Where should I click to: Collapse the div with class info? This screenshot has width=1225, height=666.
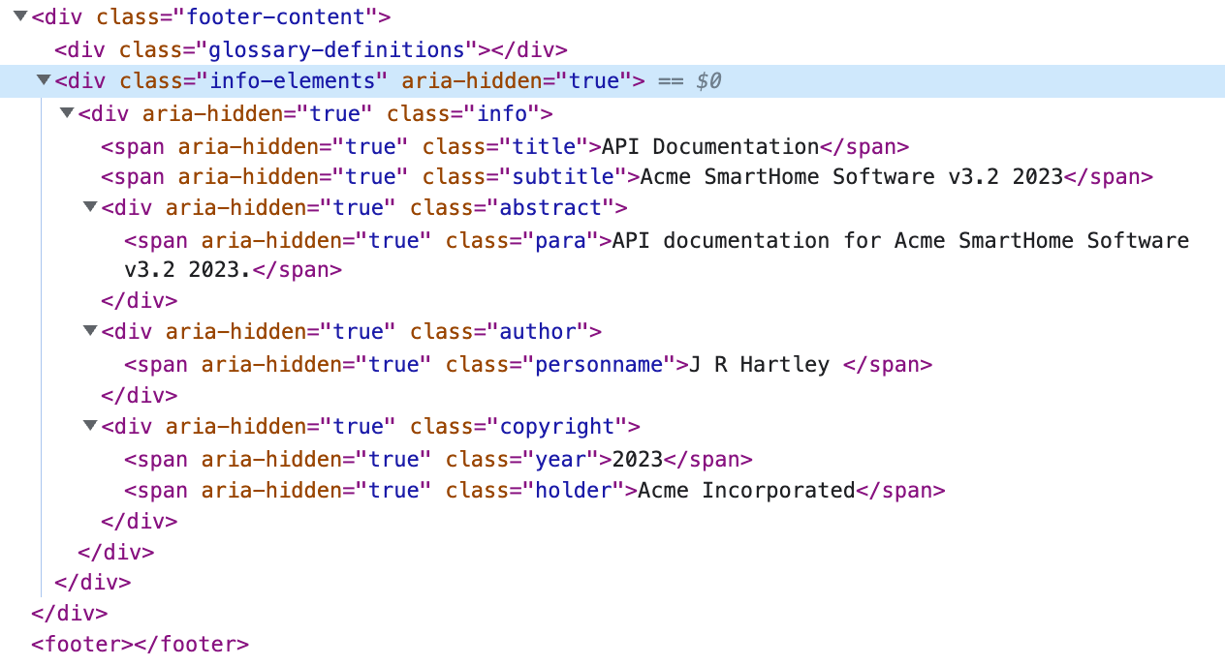pos(66,113)
